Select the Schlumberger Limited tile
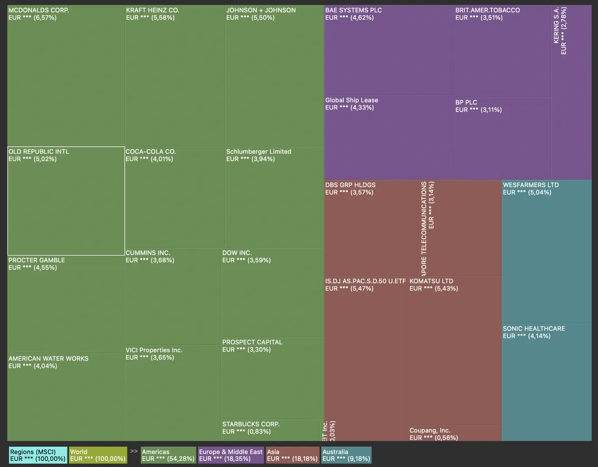This screenshot has width=598, height=467. coord(275,197)
